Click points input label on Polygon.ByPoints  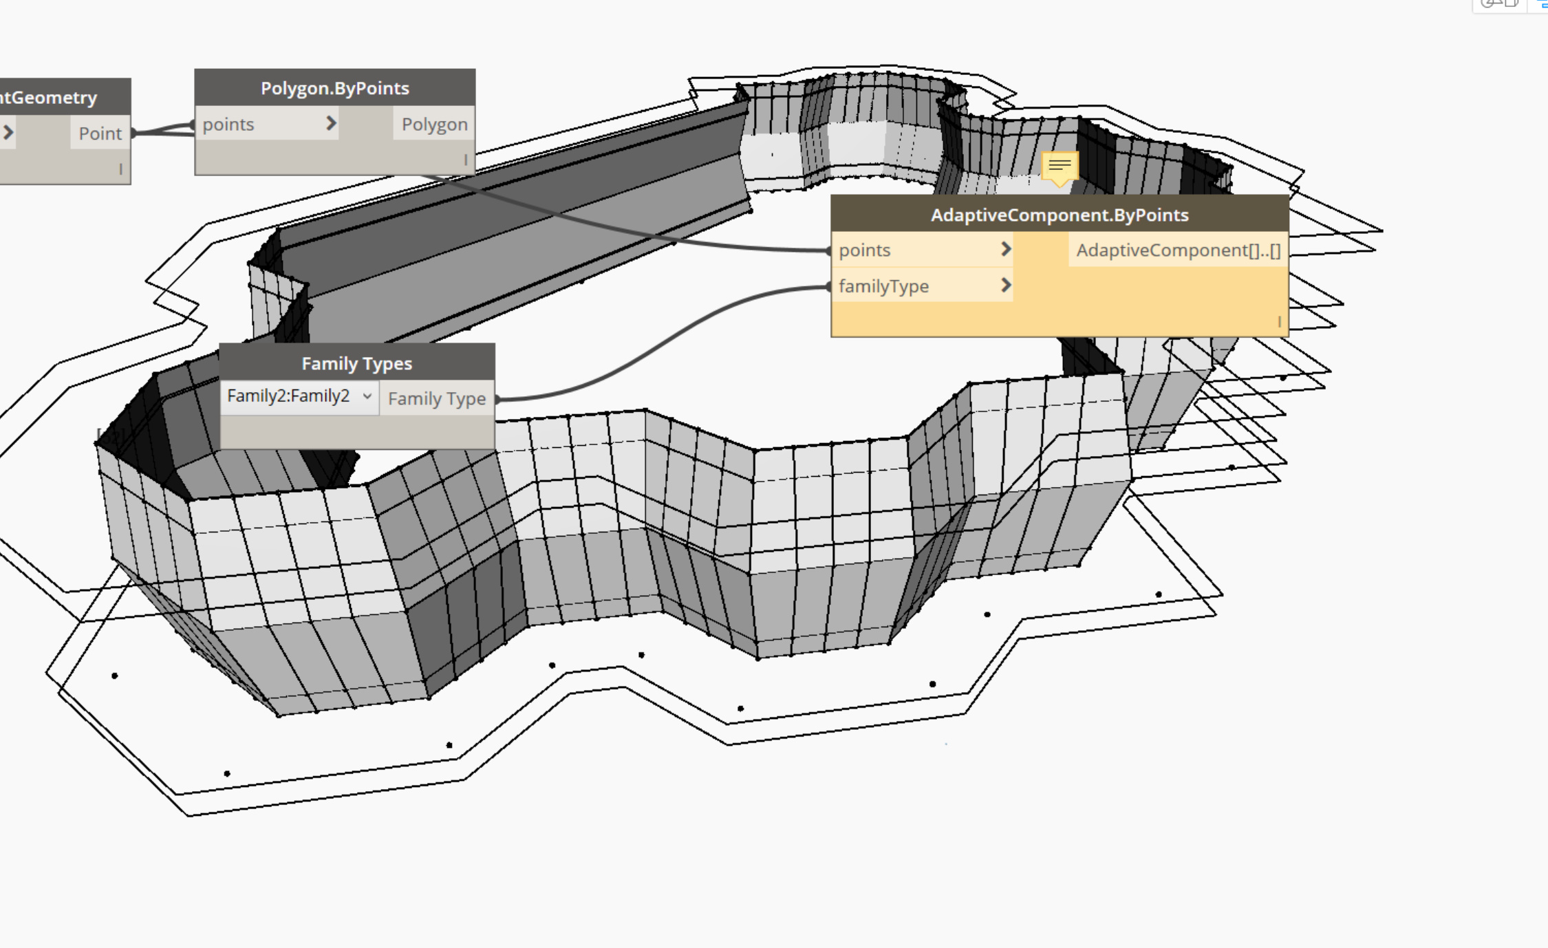pos(228,125)
